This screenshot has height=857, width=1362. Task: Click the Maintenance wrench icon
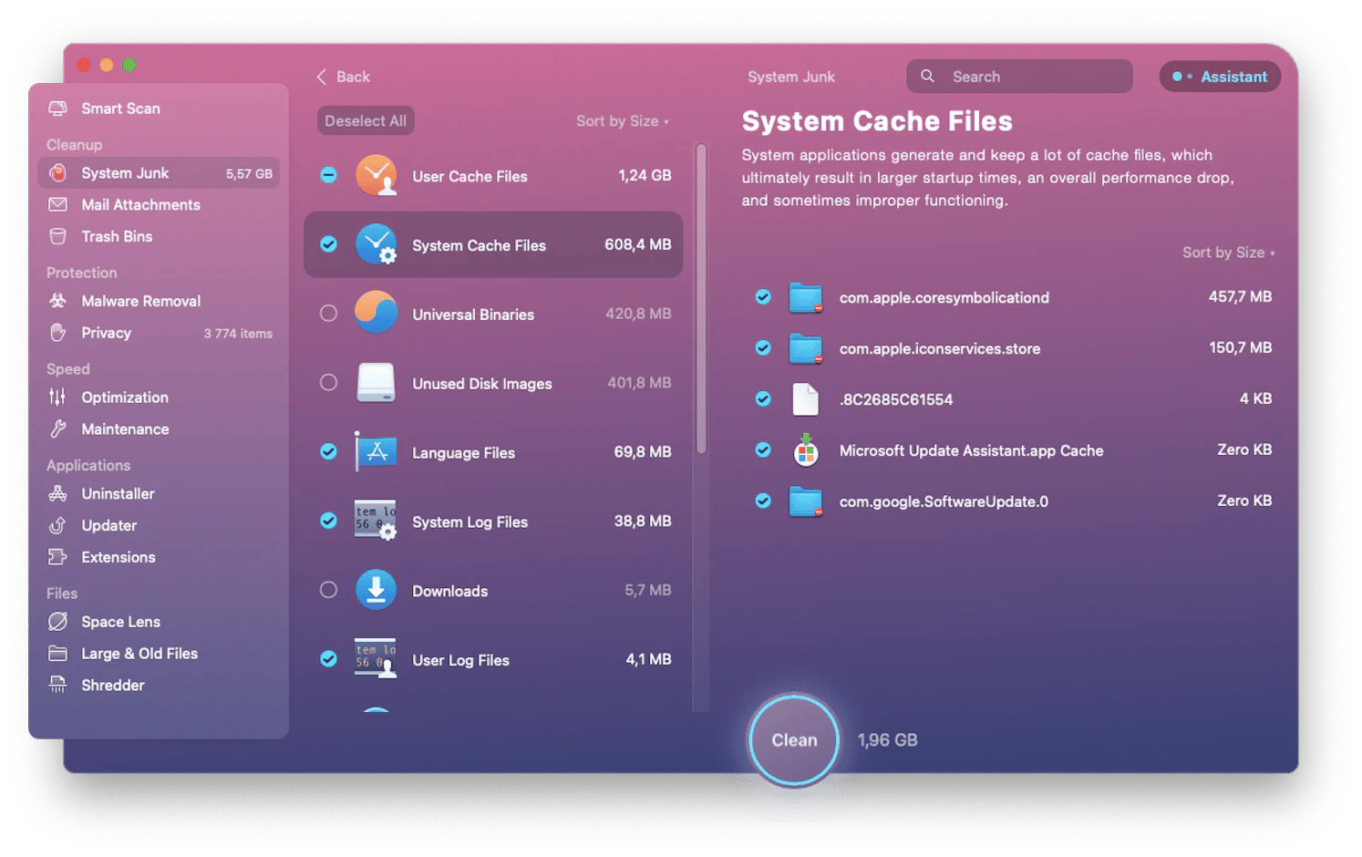click(x=57, y=429)
